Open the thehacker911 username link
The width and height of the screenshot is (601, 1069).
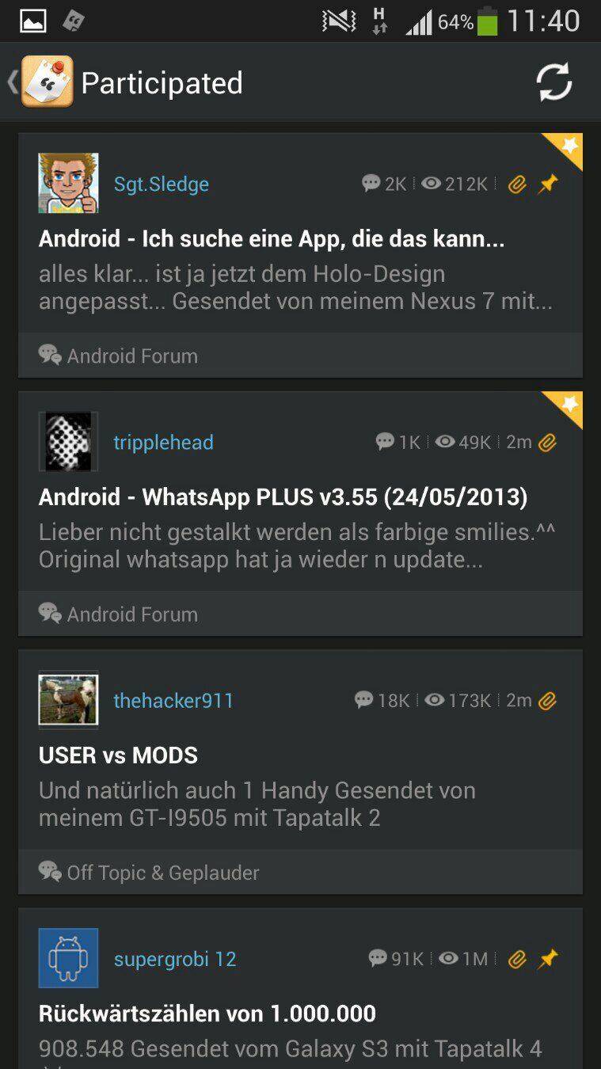pos(173,701)
